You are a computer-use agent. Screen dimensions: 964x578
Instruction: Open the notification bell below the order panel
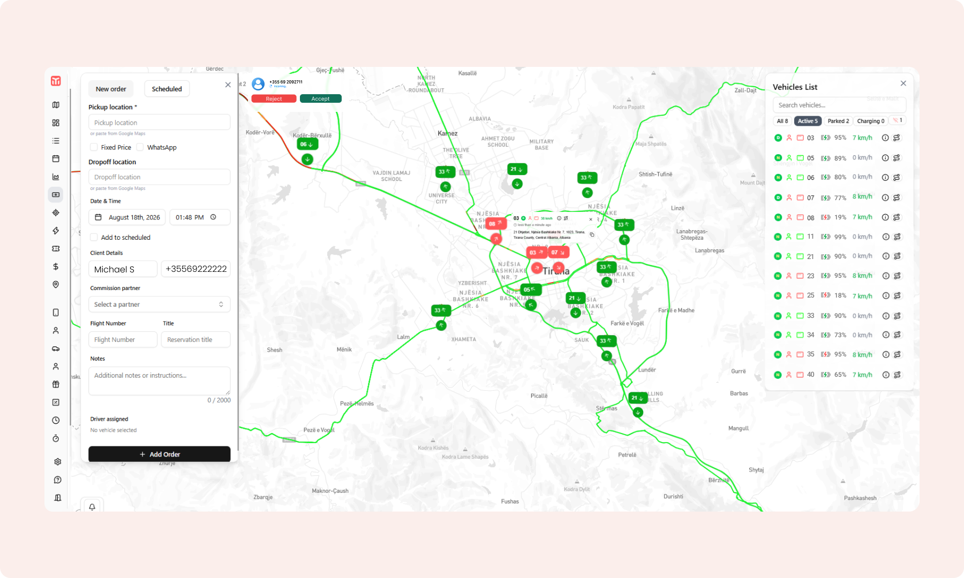92,506
